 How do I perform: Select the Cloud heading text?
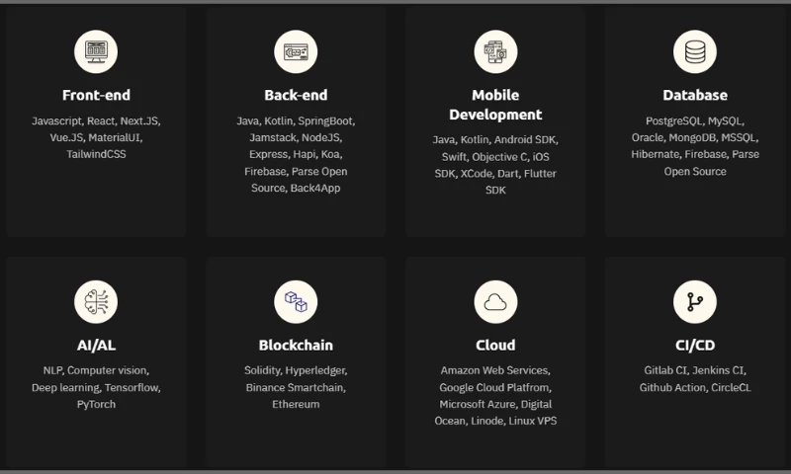495,346
